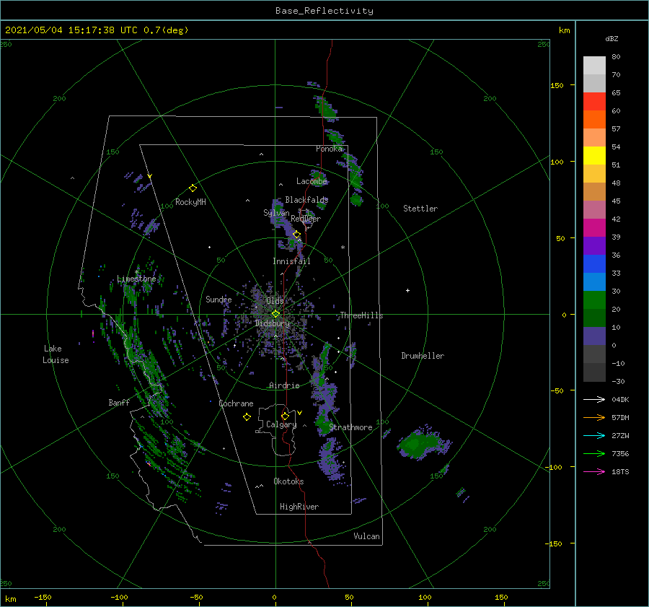The image size is (649, 607).
Task: Pick the dark gray -30 to -10 swatch
Action: (594, 372)
